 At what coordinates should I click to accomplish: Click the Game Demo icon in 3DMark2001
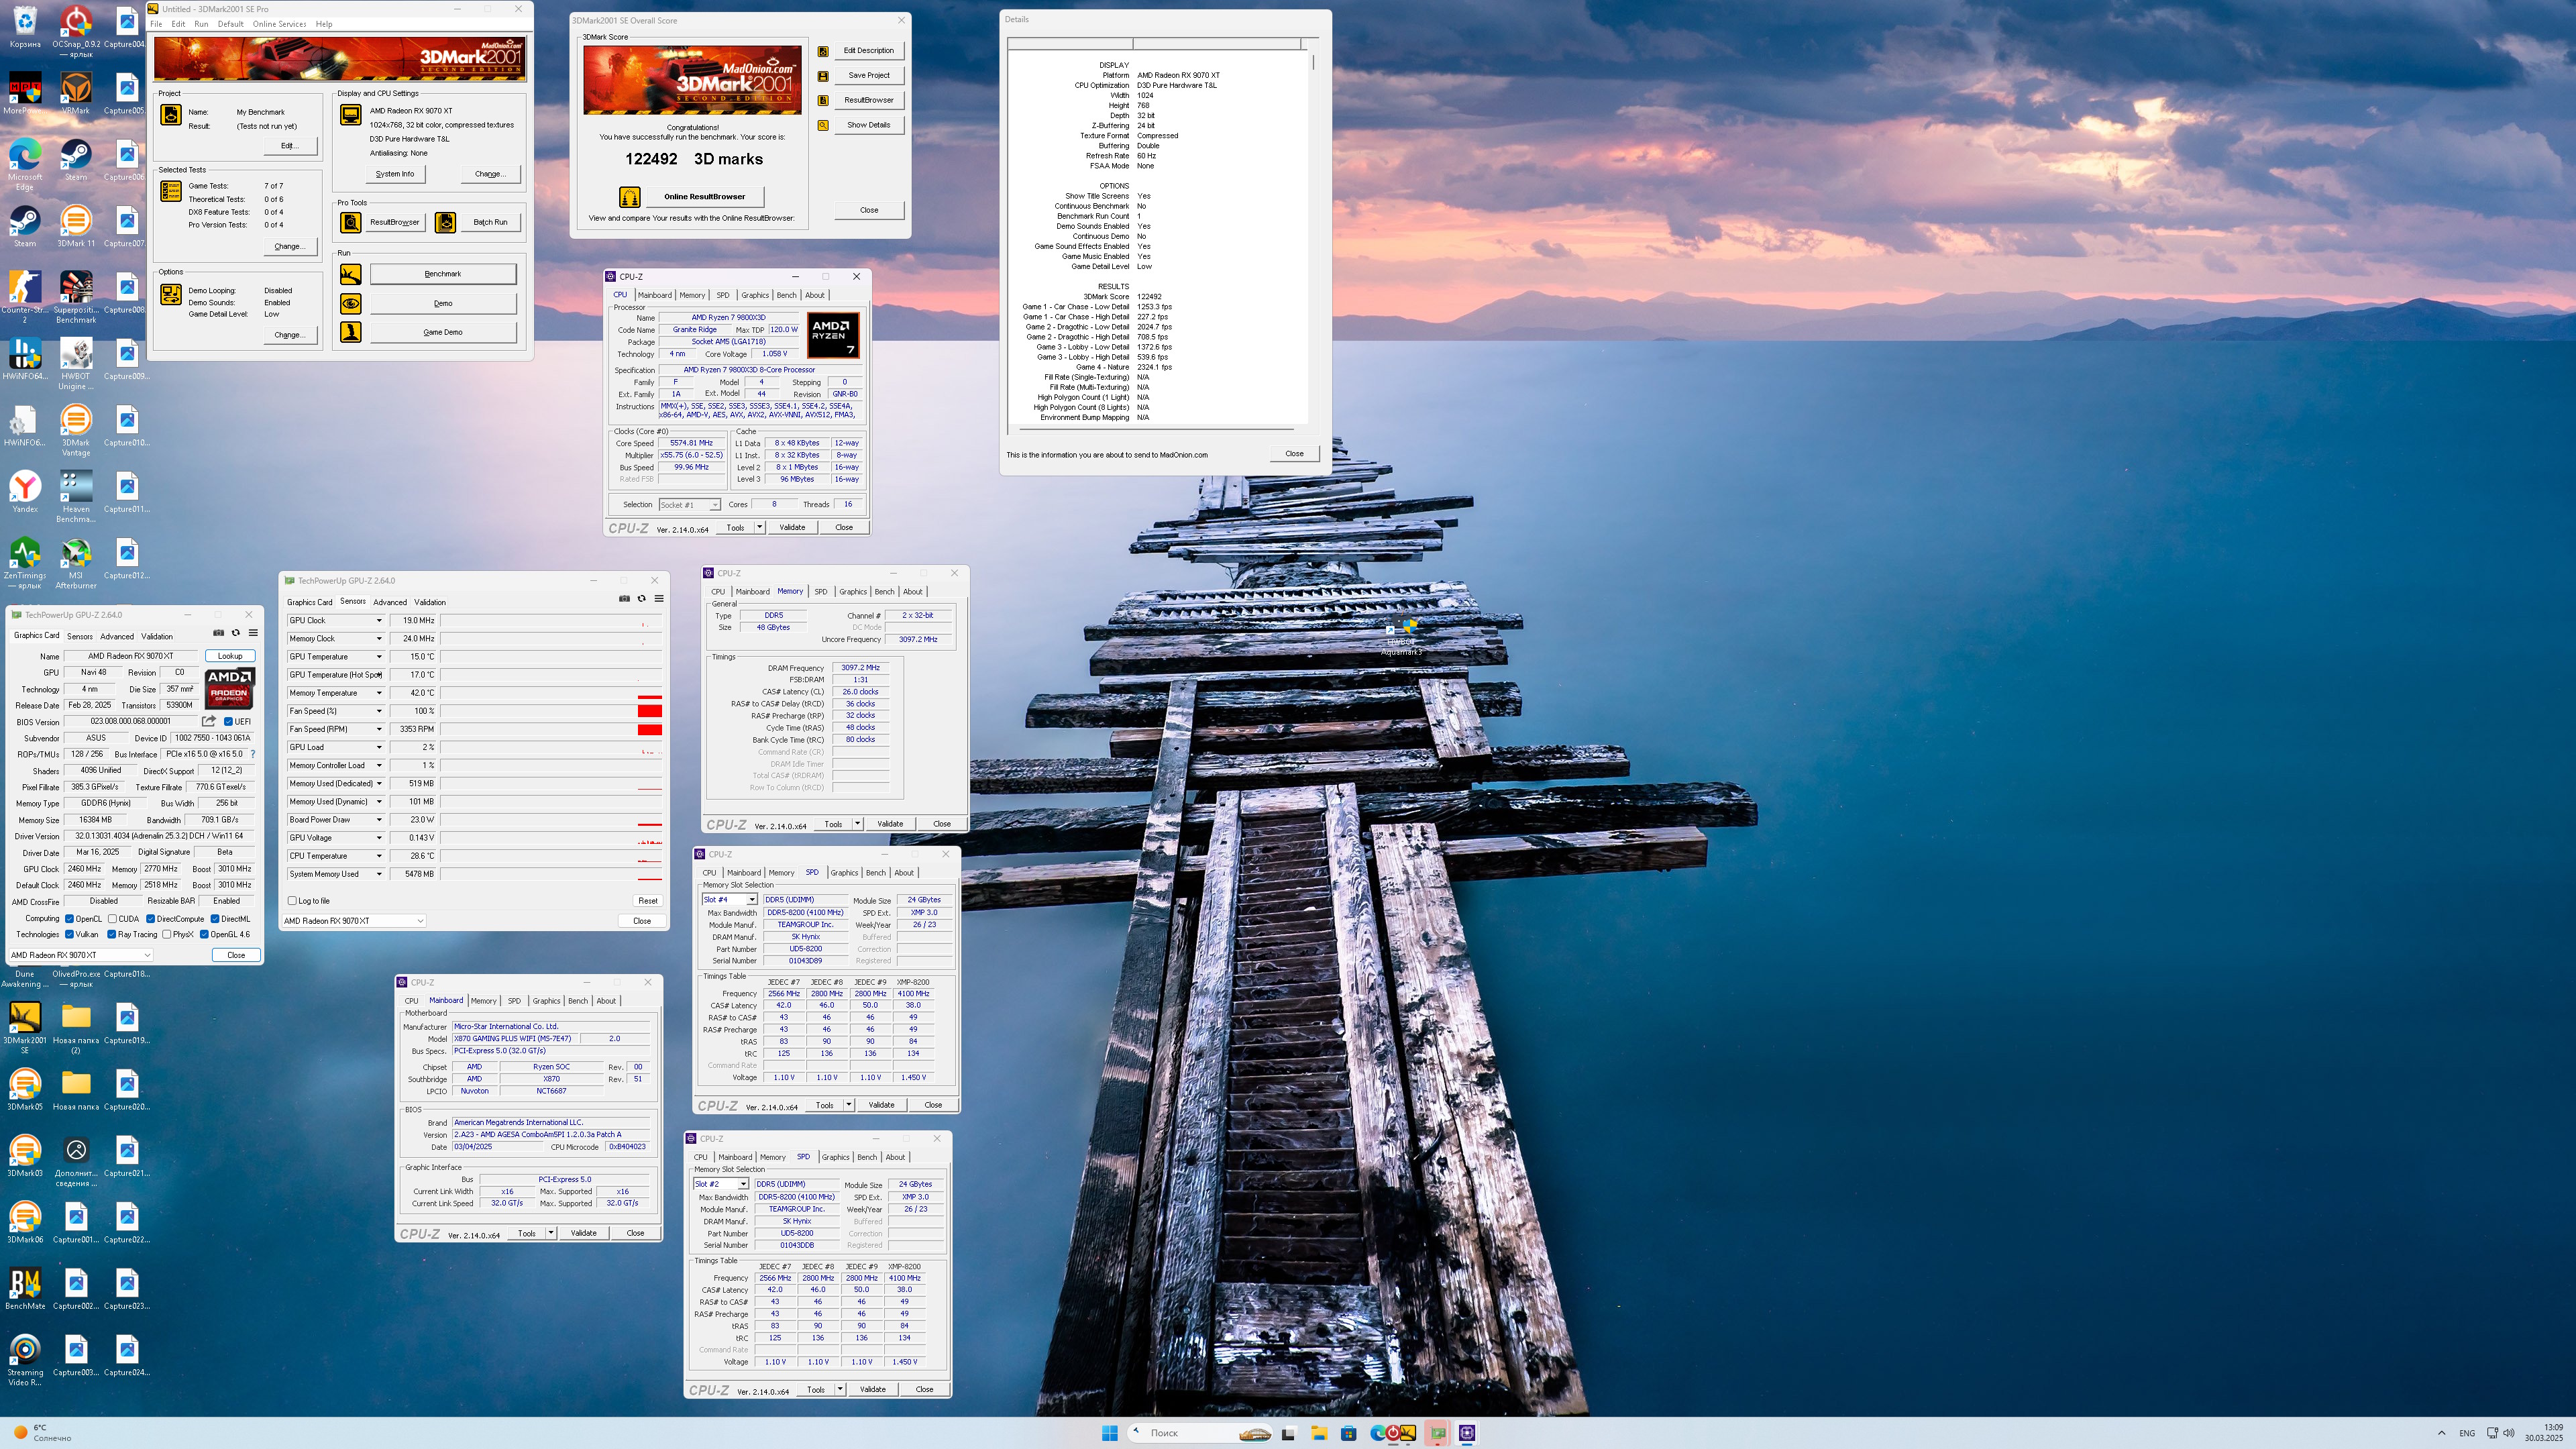(350, 332)
